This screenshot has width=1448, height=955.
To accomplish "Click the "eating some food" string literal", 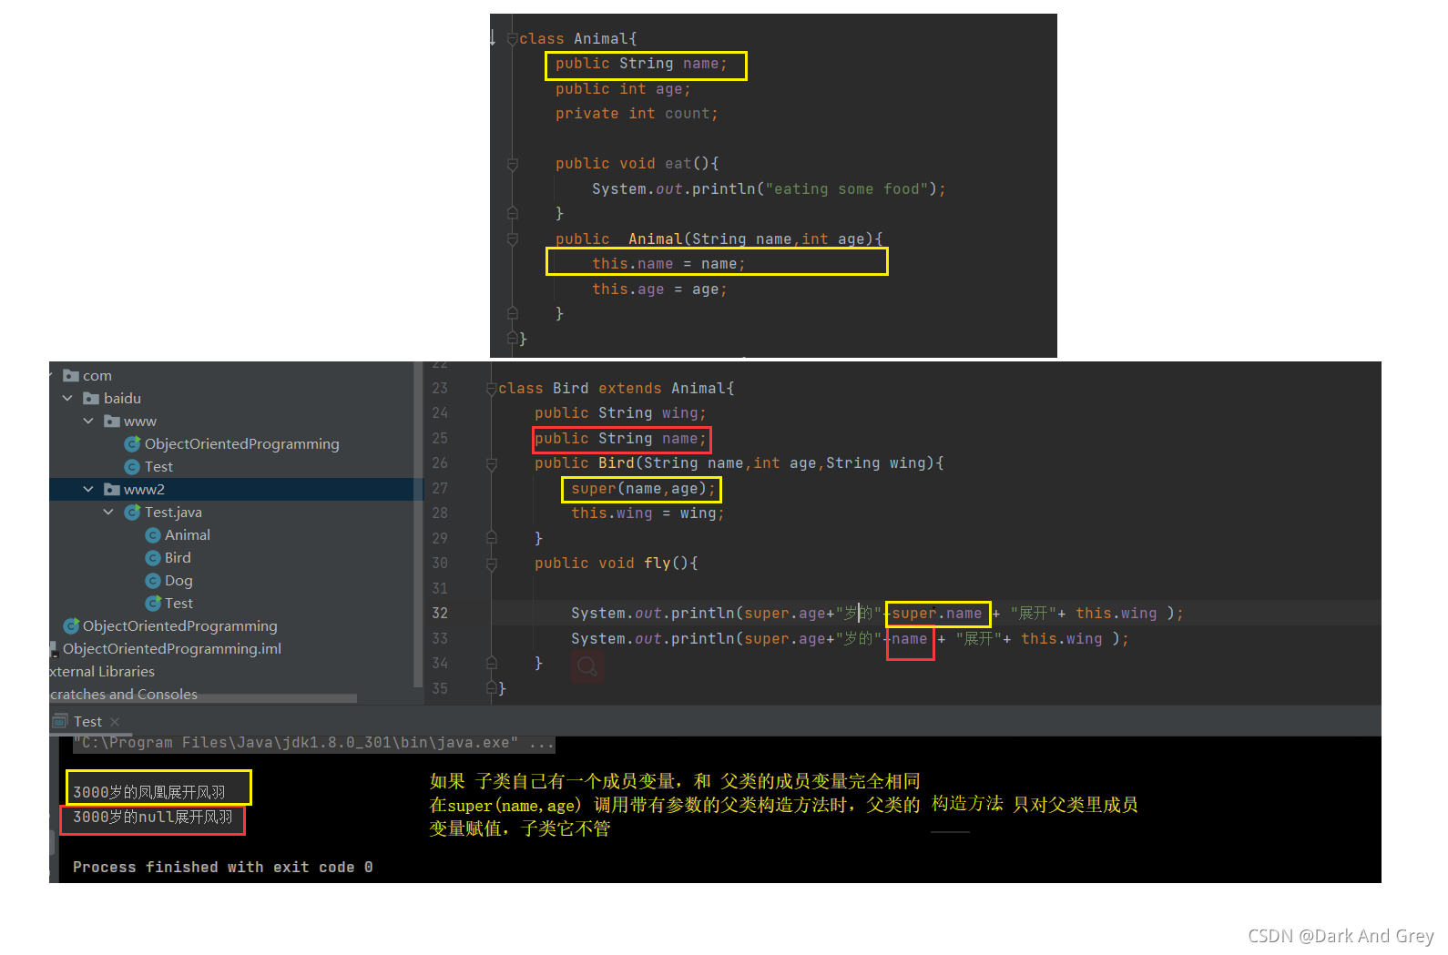I will tap(846, 189).
